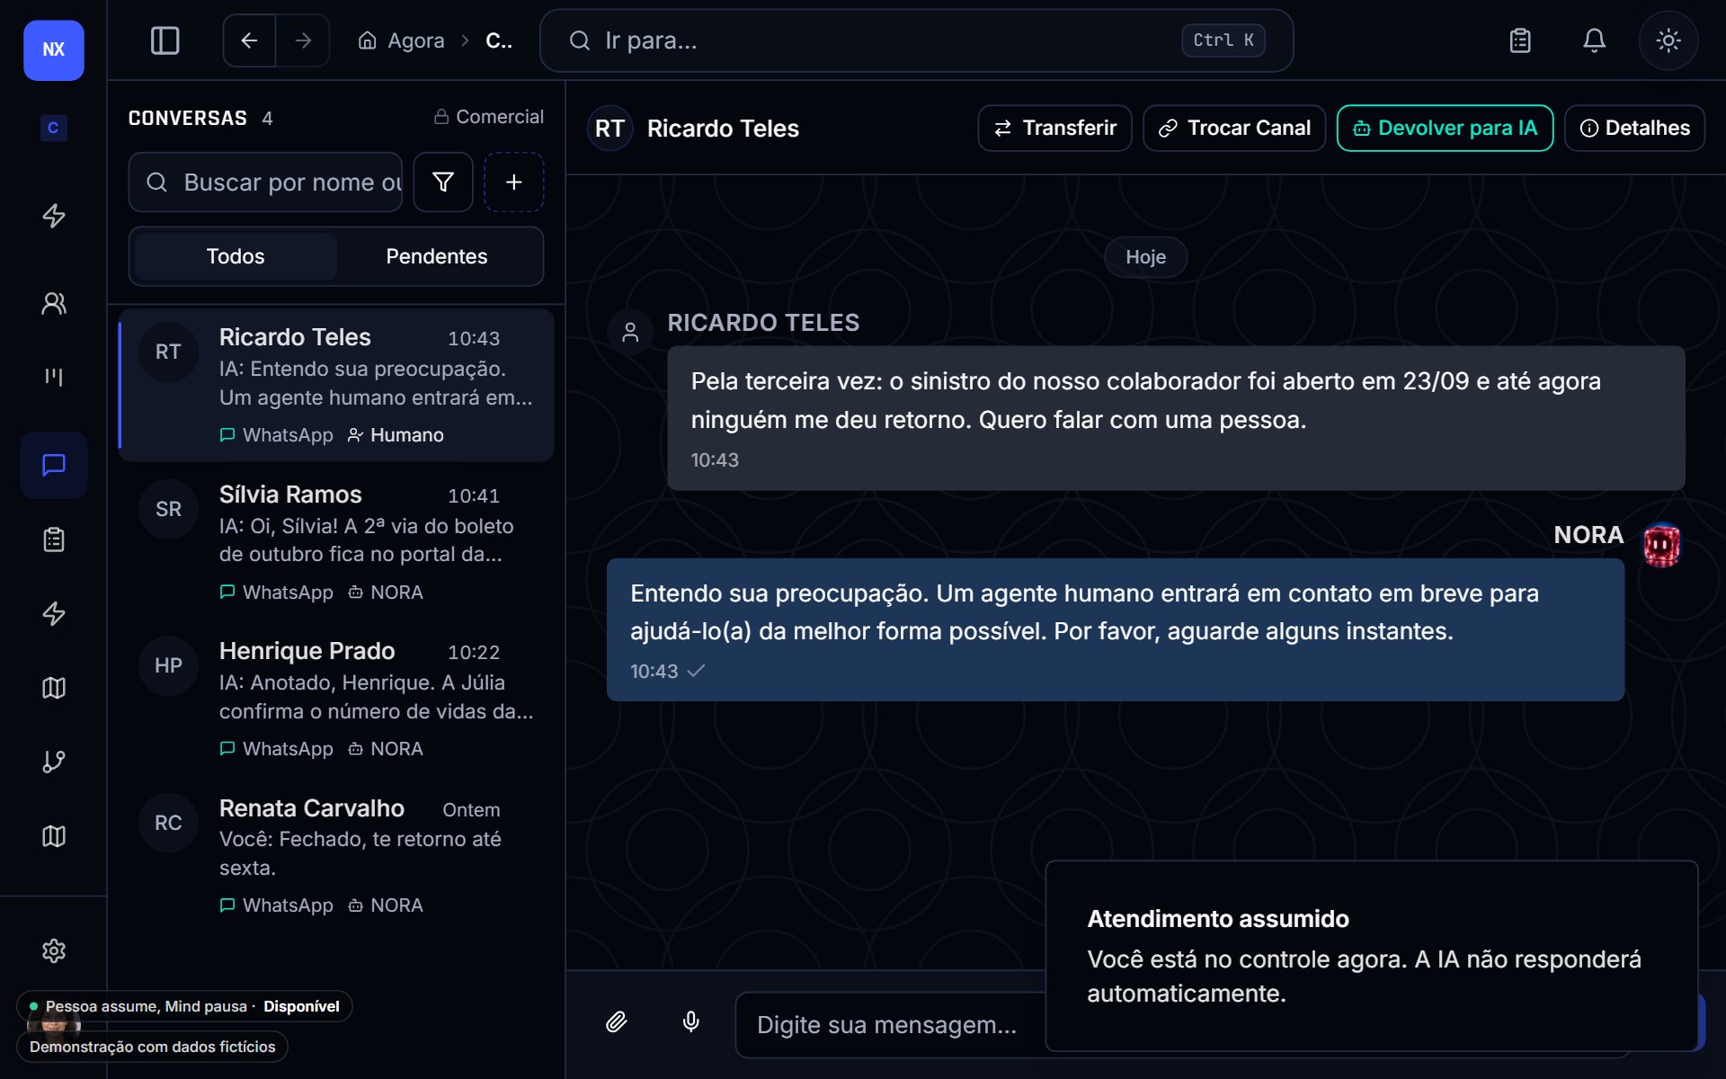This screenshot has height=1079, width=1726.
Task: Open the second lightning bolt sidebar icon
Action: pyautogui.click(x=53, y=613)
